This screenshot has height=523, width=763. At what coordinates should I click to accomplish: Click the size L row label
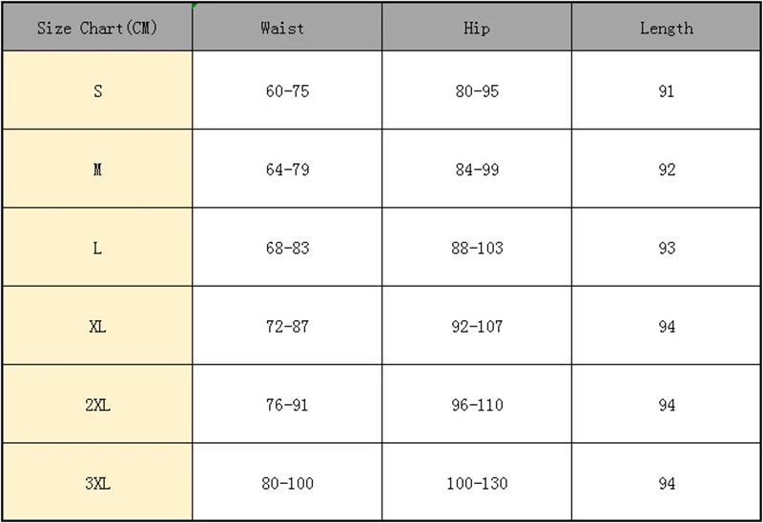pos(97,247)
